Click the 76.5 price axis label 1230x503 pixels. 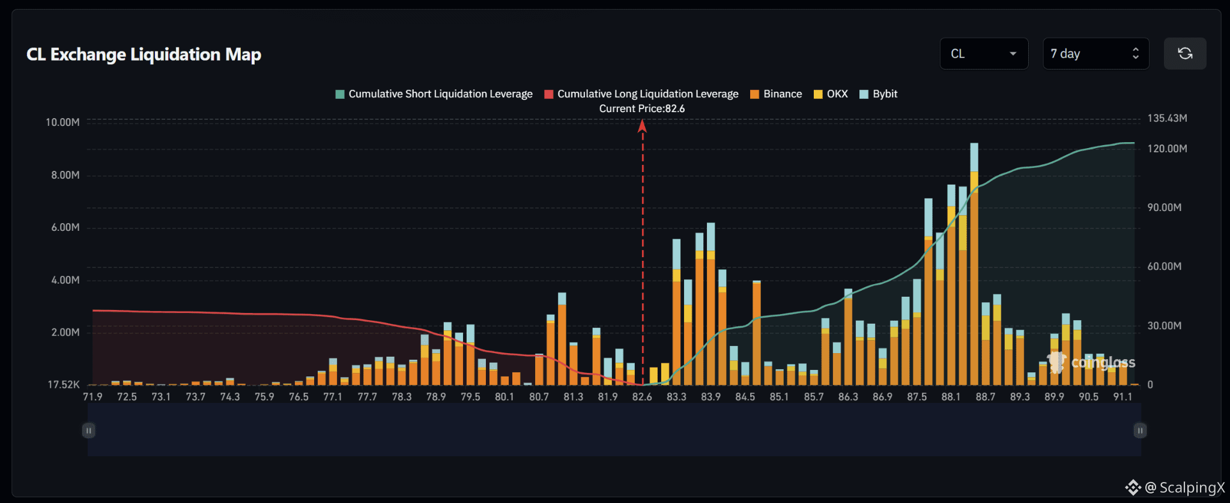298,397
